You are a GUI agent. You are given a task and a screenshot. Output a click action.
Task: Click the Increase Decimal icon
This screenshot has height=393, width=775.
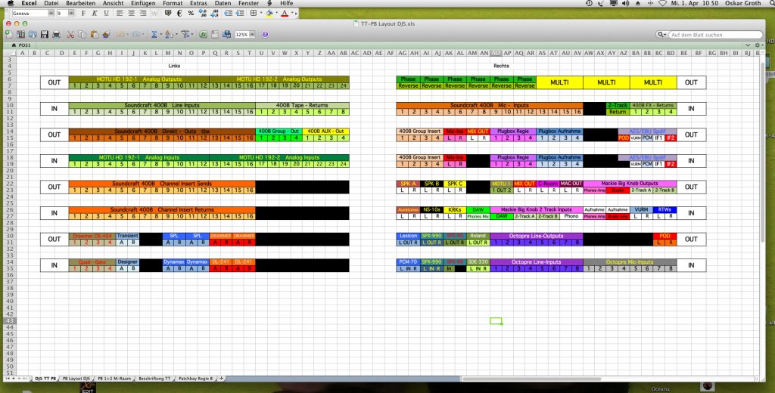tap(202, 14)
